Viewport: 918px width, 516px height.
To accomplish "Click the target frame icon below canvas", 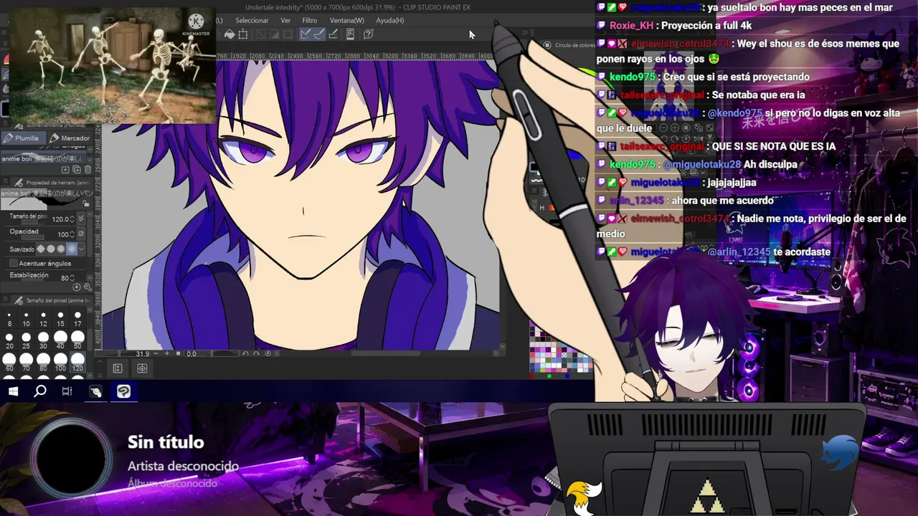I will click(x=142, y=368).
